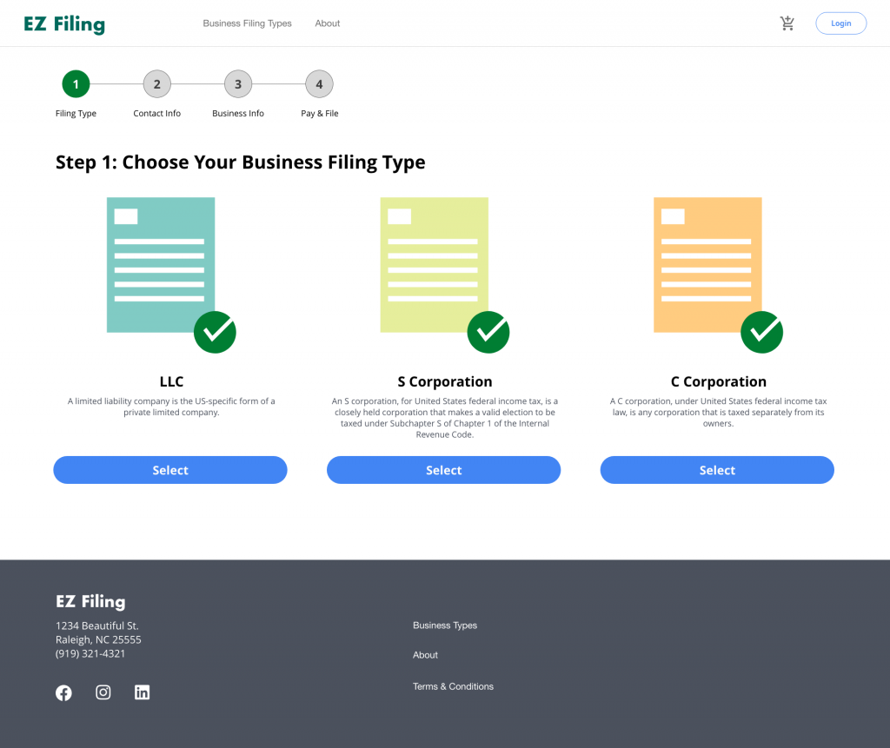Select the LLC filing type
The height and width of the screenshot is (748, 890).
coord(170,470)
